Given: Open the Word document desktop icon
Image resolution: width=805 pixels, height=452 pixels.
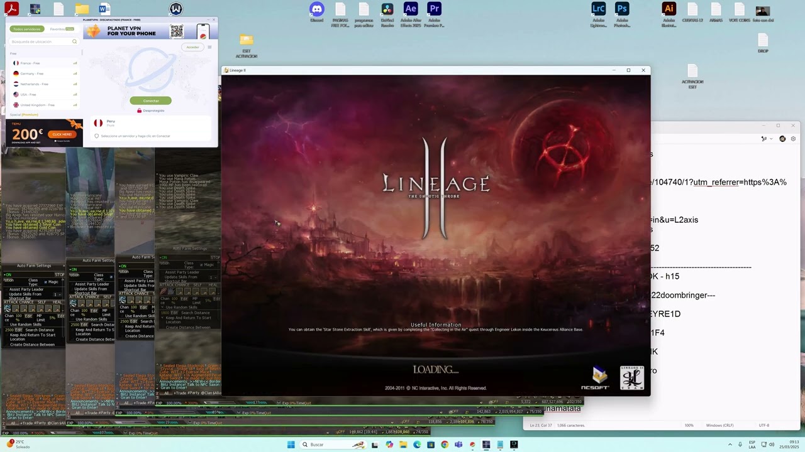Looking at the screenshot, I should [x=104, y=9].
